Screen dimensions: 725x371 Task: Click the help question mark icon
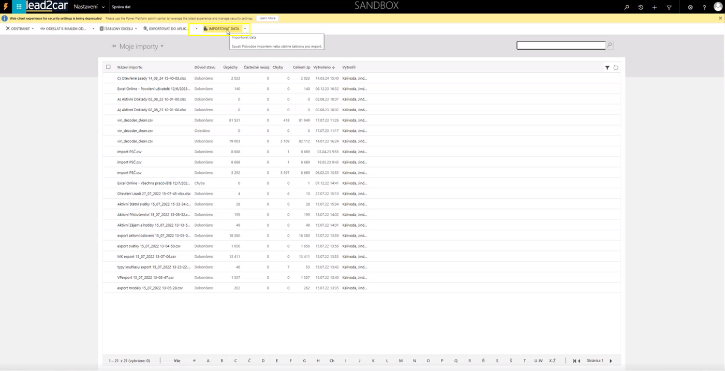click(x=704, y=7)
